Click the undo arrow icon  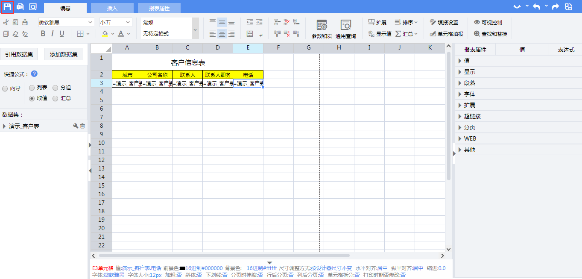coord(536,7)
